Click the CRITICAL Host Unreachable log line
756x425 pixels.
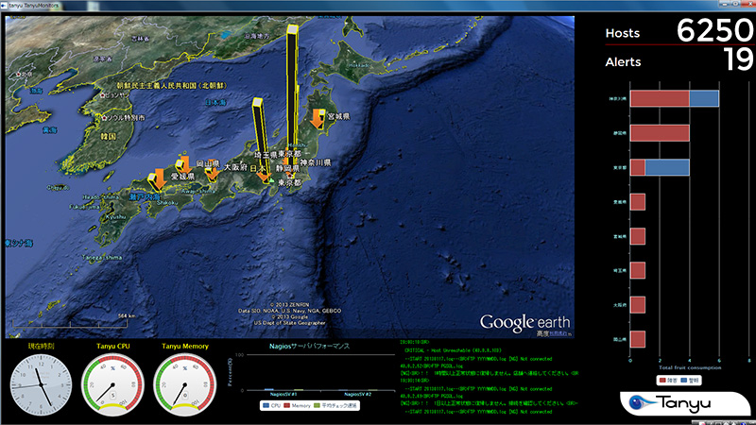tap(453, 350)
